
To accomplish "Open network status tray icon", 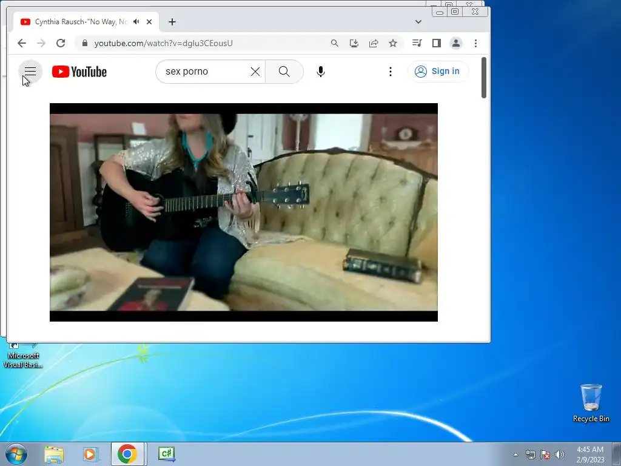I will (x=530, y=454).
